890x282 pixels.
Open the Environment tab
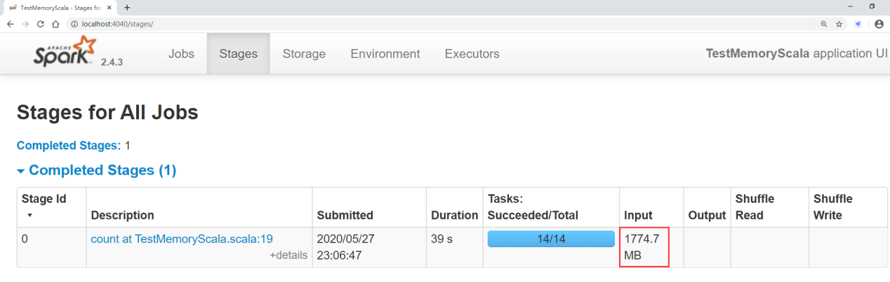coord(385,54)
